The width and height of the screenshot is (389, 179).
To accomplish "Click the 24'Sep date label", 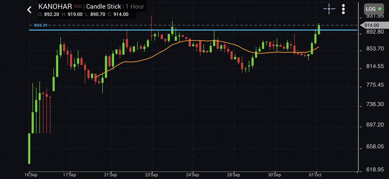I will [x=192, y=175].
